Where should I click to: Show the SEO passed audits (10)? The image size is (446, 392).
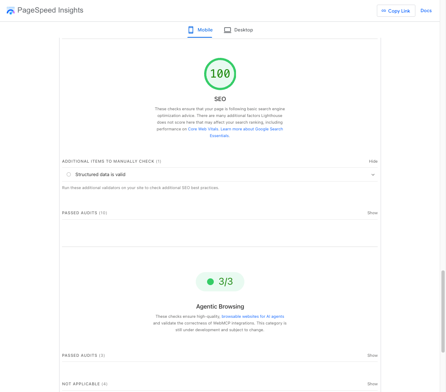[372, 213]
